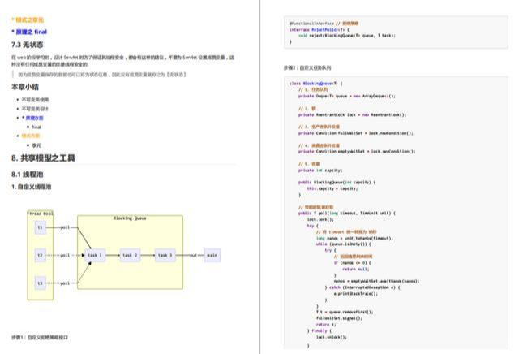
Task: Click the '1. 自定义线程池' subheading
Action: coord(31,187)
